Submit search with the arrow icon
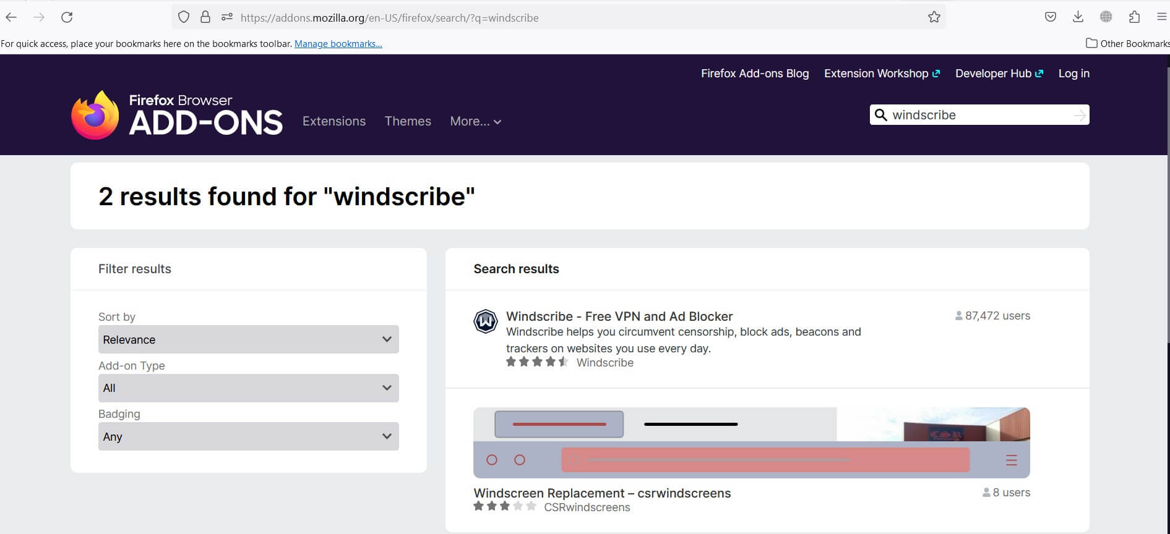Screen dimensions: 1170x534 coord(1080,115)
